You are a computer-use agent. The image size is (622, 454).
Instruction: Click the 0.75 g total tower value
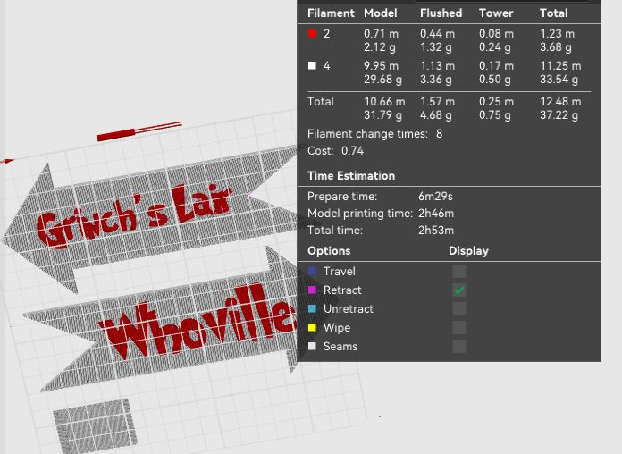[495, 115]
